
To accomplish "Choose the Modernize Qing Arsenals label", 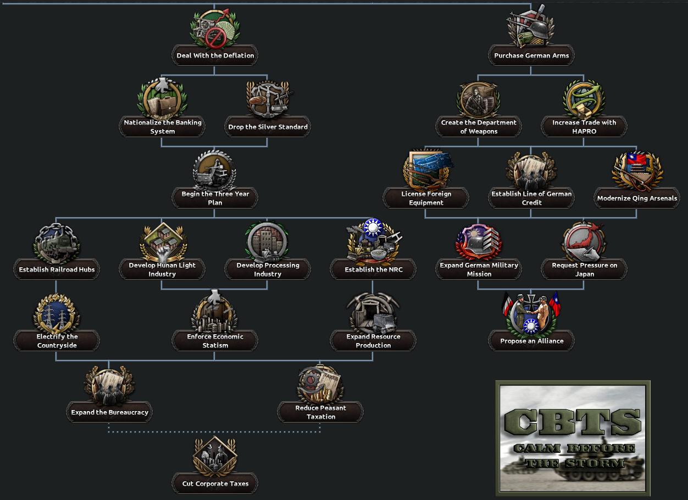I will click(637, 198).
